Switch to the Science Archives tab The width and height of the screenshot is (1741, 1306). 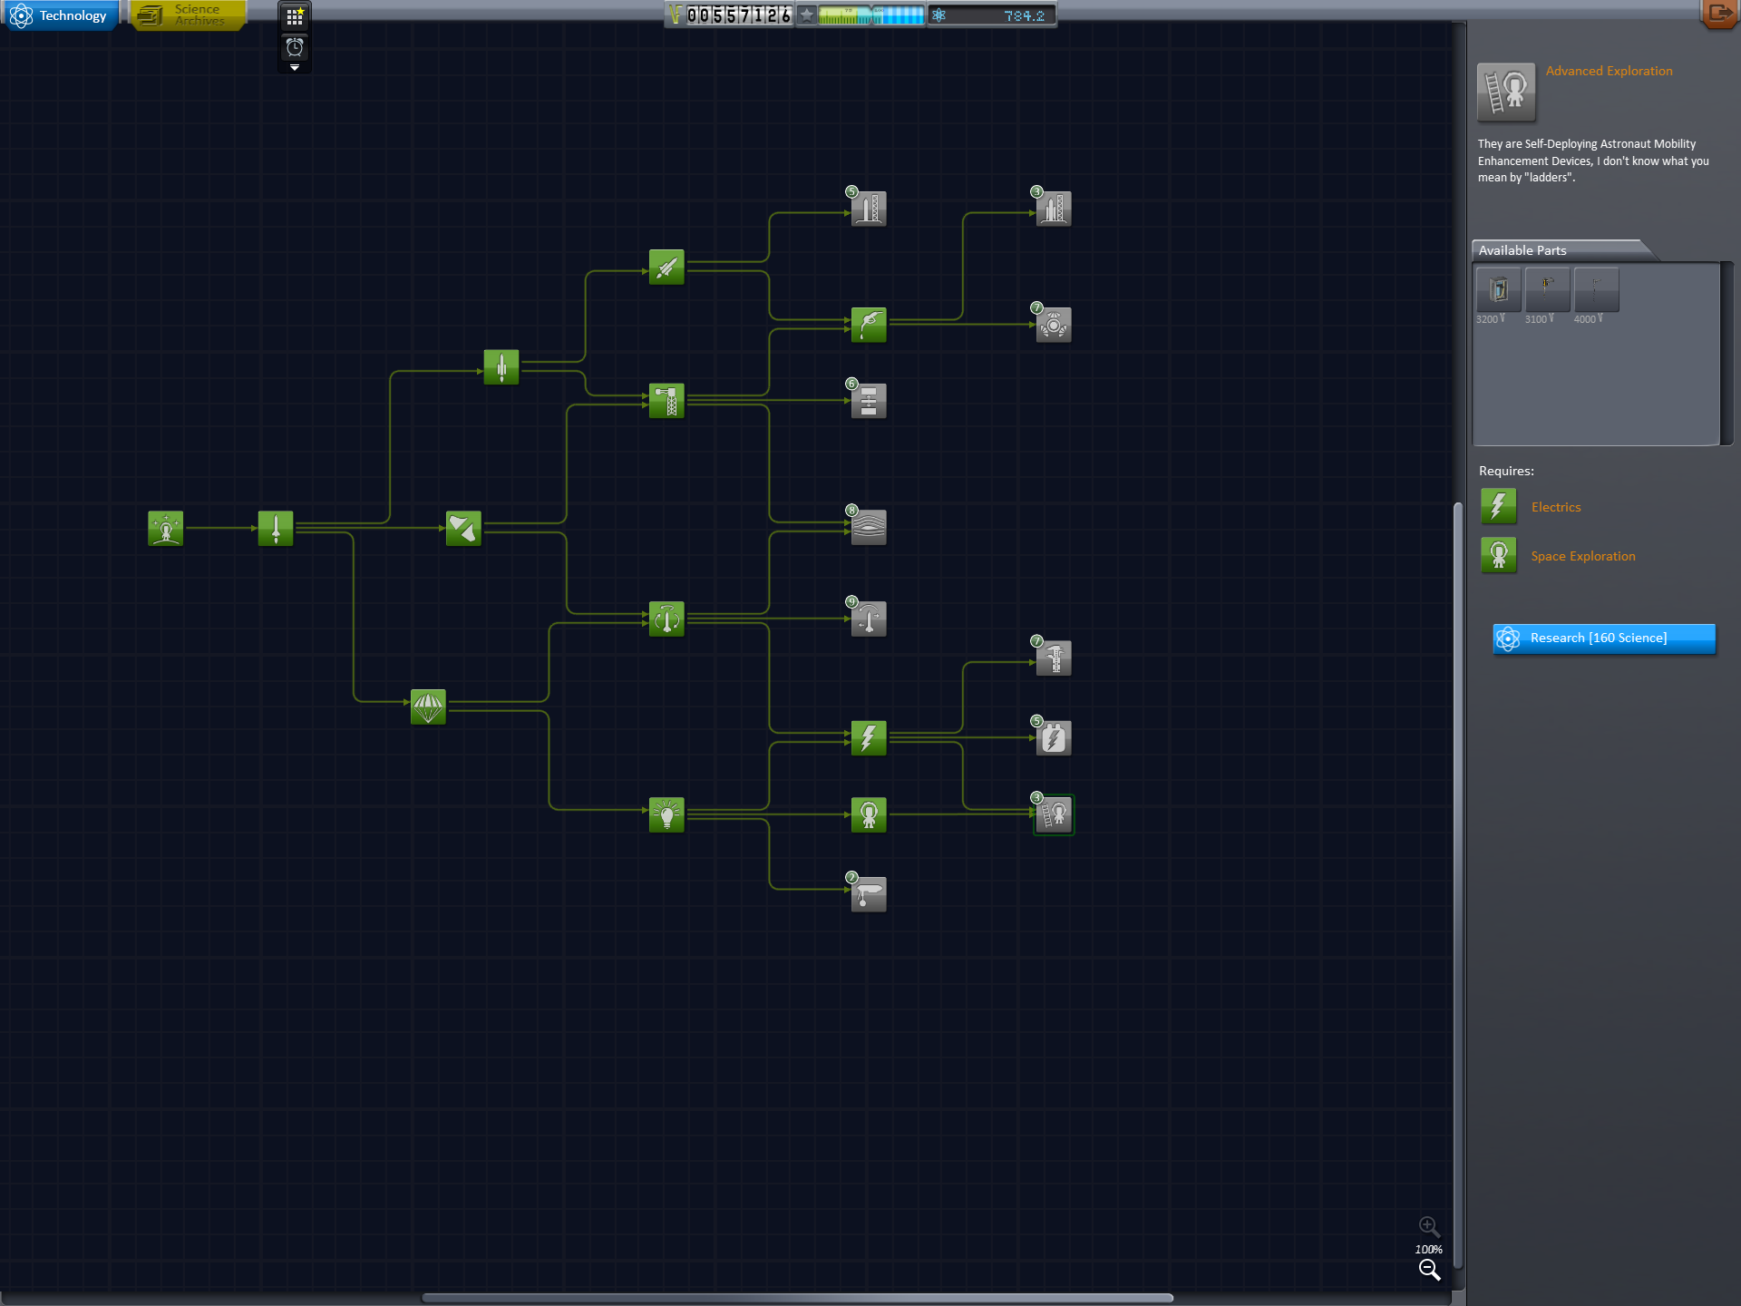coord(188,15)
